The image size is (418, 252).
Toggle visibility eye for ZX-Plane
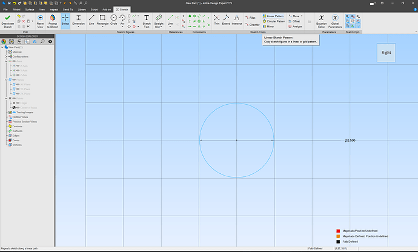pyautogui.click(x=18, y=94)
